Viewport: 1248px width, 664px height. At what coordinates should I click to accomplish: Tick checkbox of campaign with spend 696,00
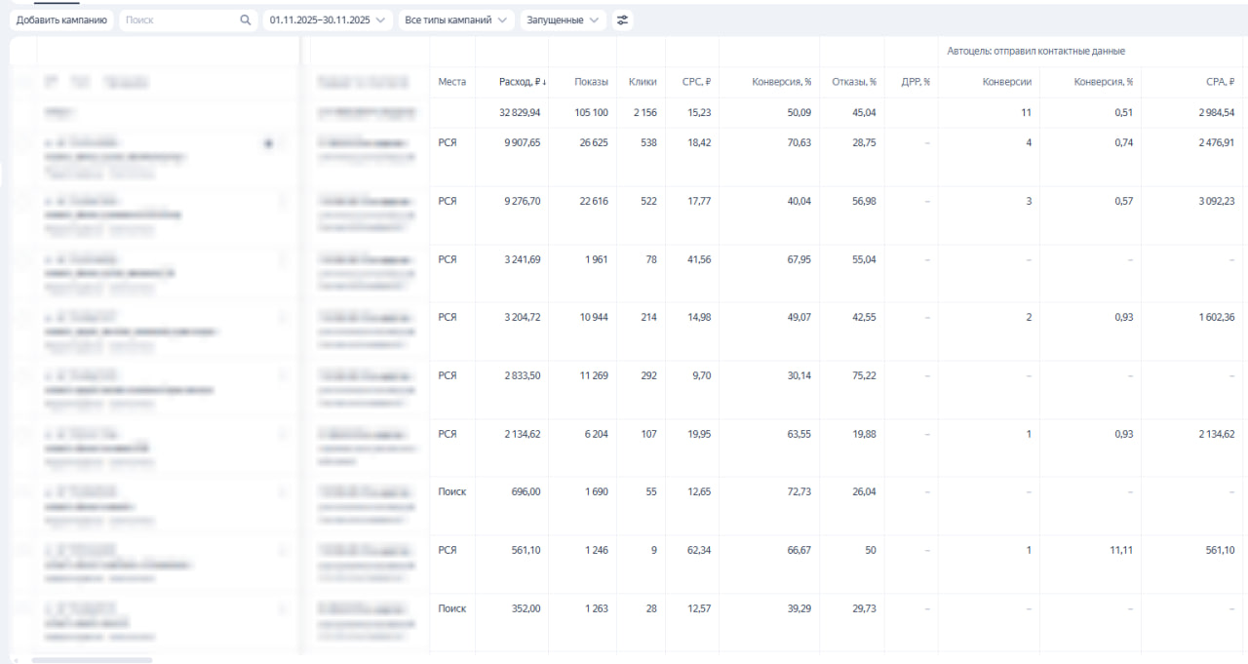coord(22,492)
